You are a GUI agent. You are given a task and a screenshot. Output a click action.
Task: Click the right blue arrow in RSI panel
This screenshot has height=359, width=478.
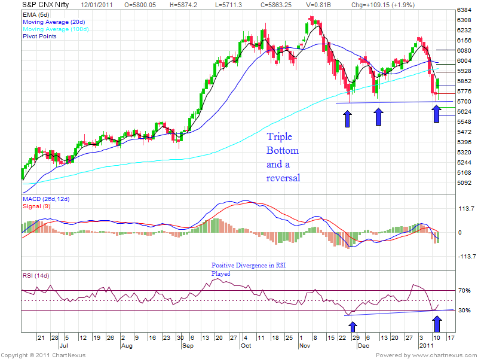pyautogui.click(x=438, y=324)
